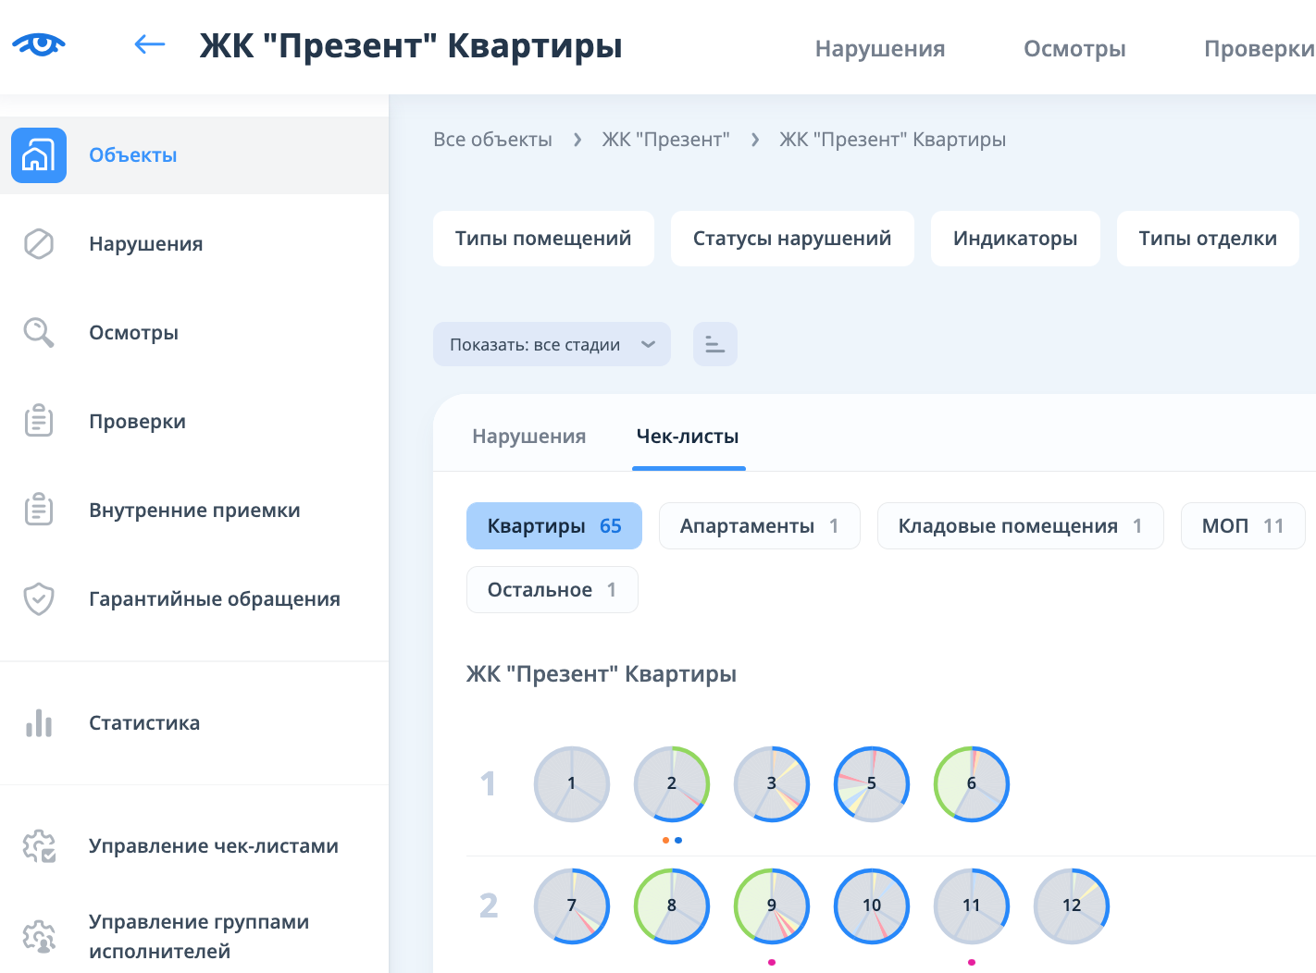Click the Гарантийные обращения shield icon

click(39, 599)
